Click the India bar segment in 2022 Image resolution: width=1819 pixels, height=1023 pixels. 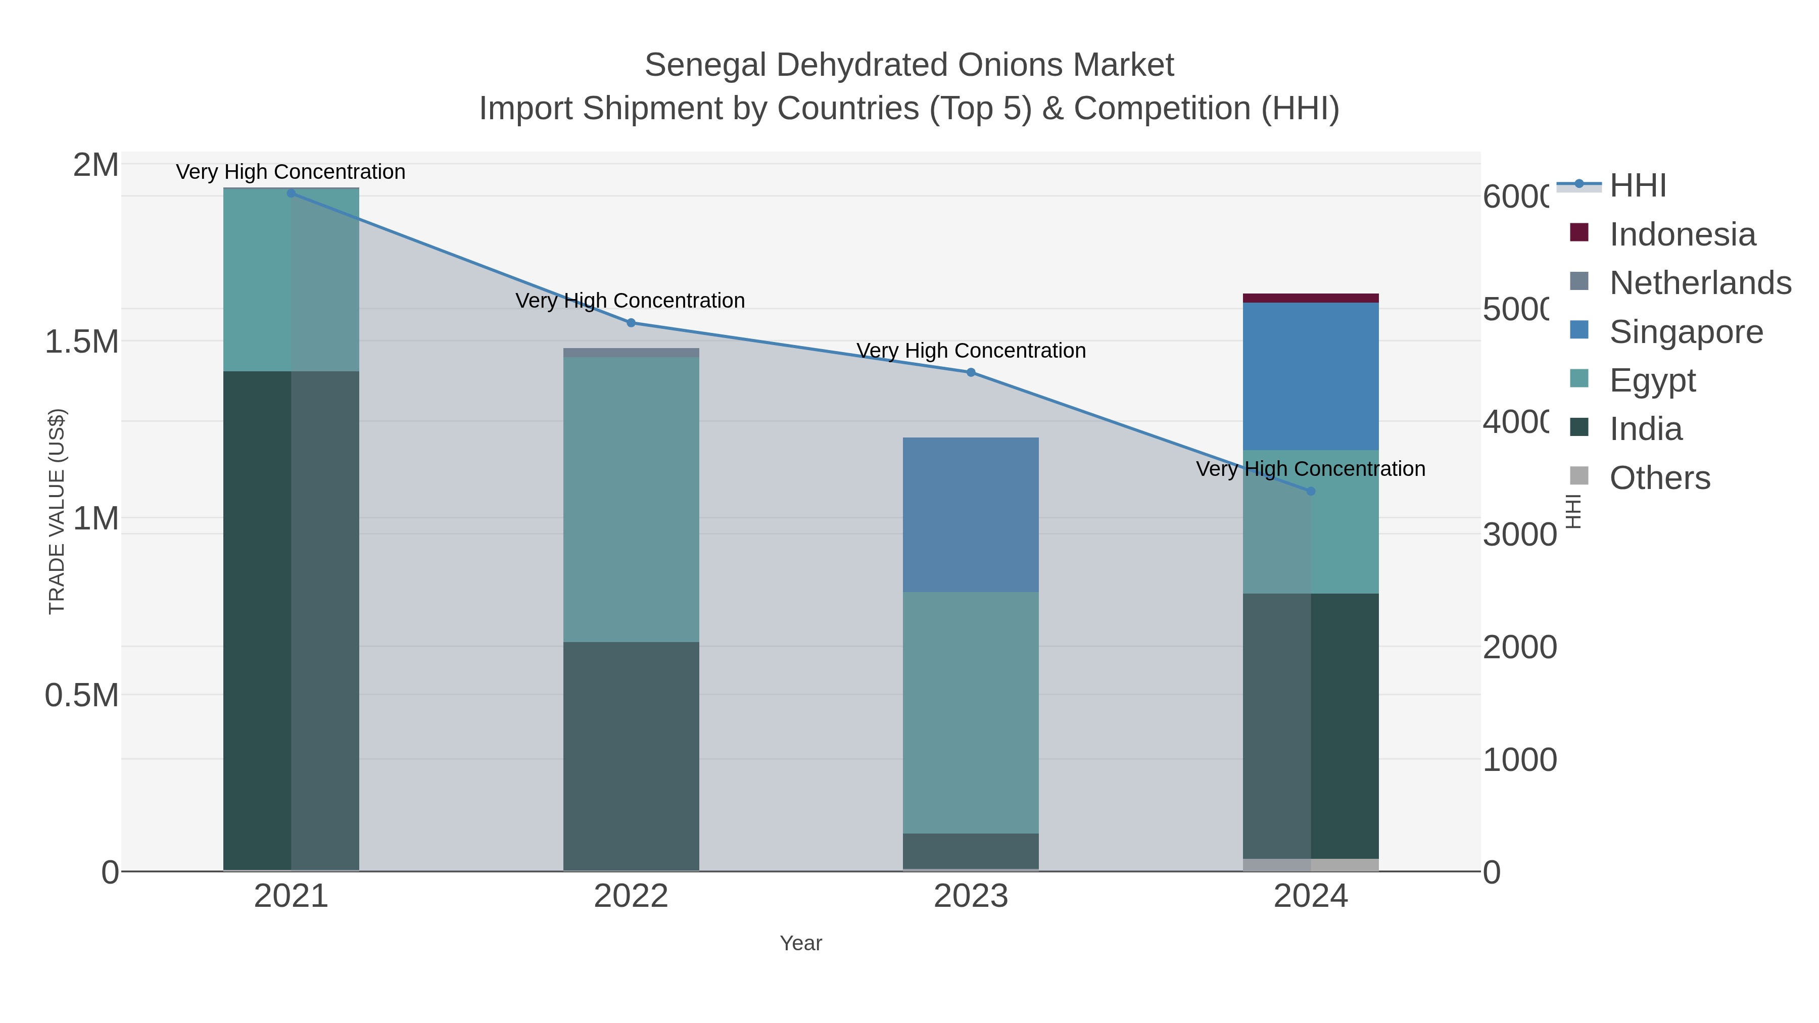coord(631,755)
